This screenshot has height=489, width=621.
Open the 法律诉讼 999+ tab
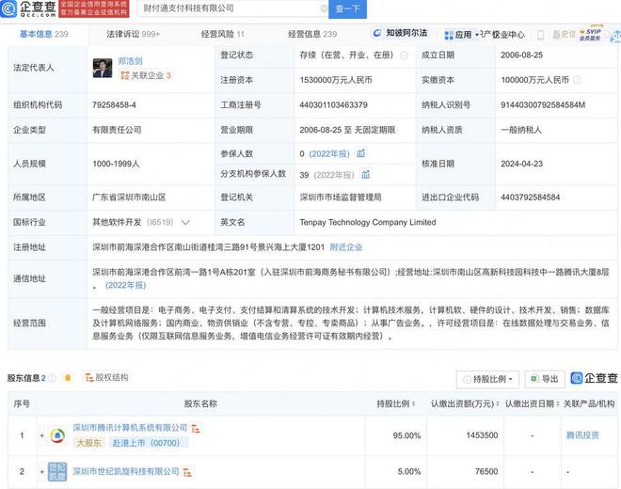coord(133,34)
